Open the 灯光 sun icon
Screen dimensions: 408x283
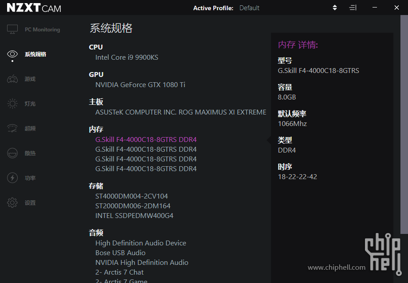tap(12, 103)
